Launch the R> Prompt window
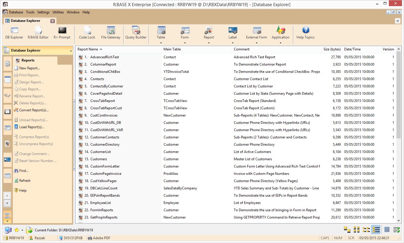 pyautogui.click(x=62, y=33)
